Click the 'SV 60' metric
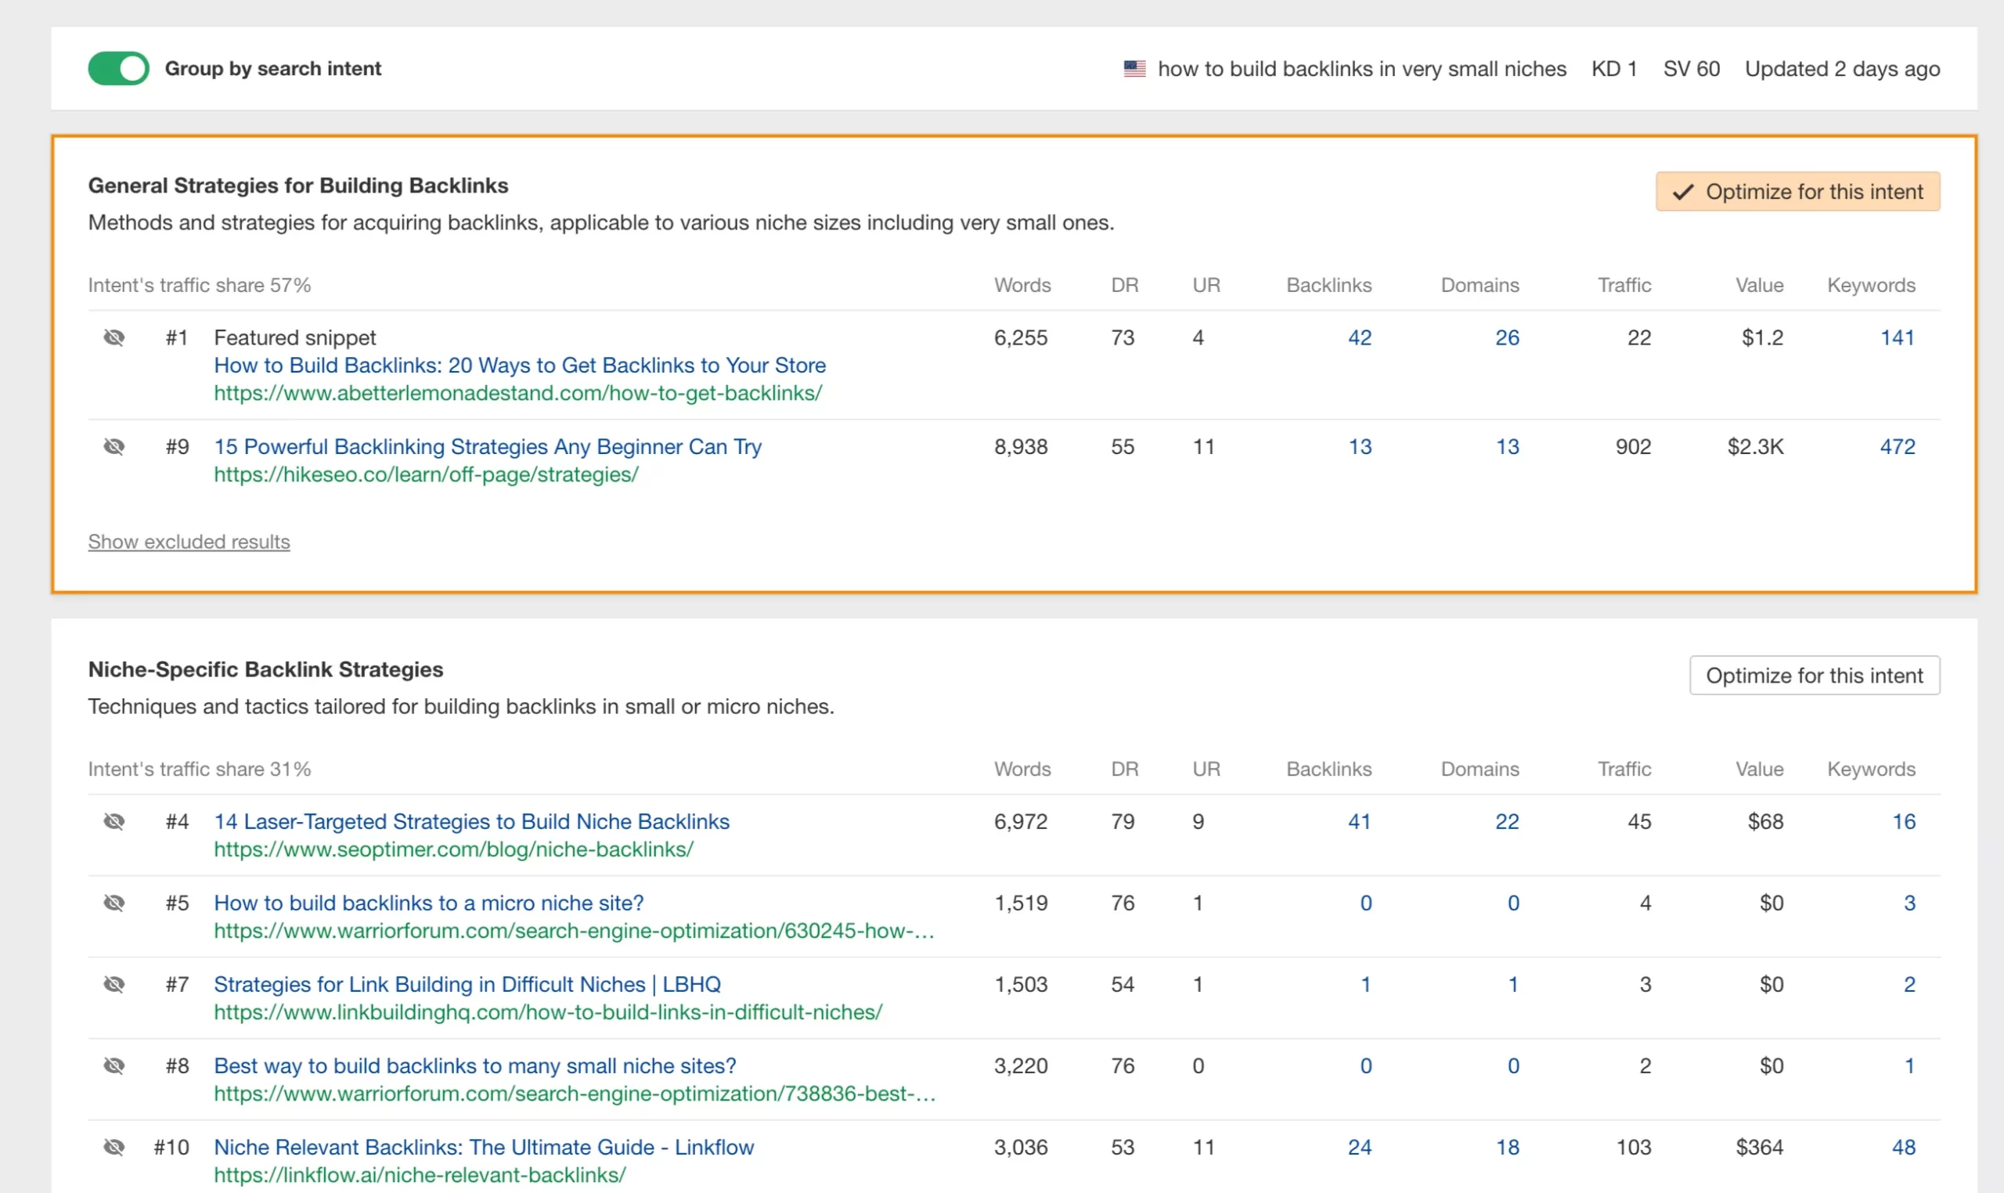This screenshot has width=2004, height=1193. [x=1692, y=69]
